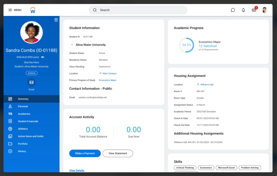277x176 pixels.
Task: Open the notifications bell icon
Action: 243,10
